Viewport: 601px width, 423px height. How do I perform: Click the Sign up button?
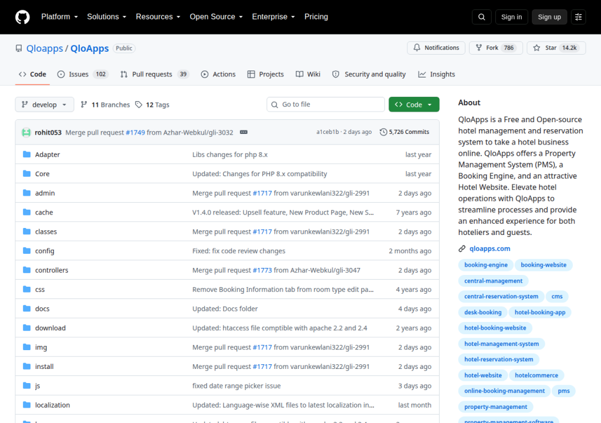549,17
